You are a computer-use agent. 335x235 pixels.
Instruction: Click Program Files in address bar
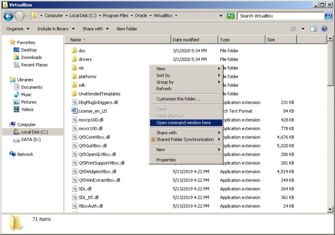(x=116, y=15)
